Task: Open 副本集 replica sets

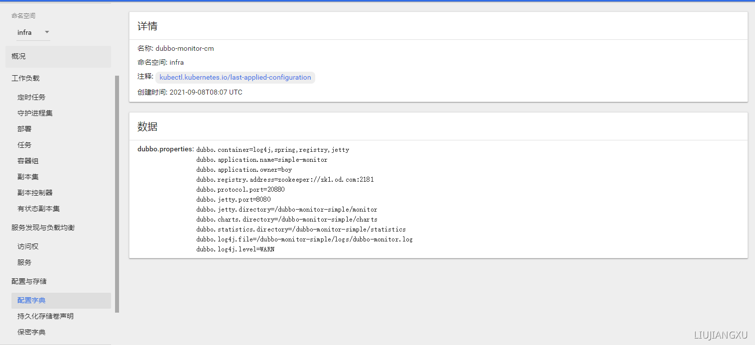Action: [x=28, y=177]
